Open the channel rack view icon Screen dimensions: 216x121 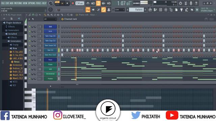pyautogui.click(x=161, y=10)
